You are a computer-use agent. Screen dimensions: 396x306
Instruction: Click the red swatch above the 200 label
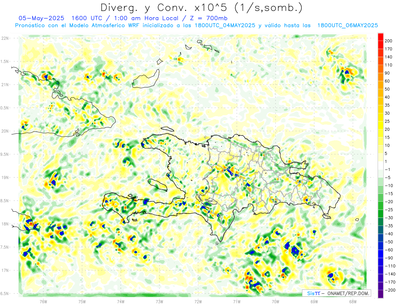[x=380, y=37]
